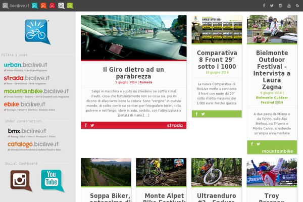Click the date 10 giugno 2014
303x202 pixels.
pos(217,72)
